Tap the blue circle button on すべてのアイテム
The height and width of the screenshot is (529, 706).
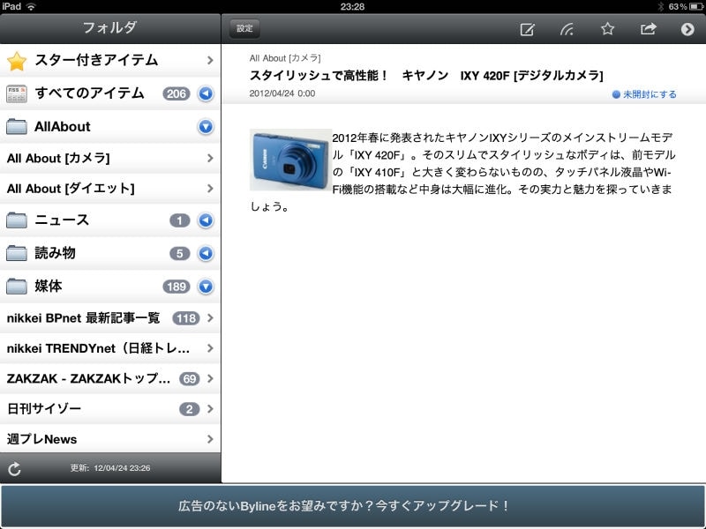205,92
